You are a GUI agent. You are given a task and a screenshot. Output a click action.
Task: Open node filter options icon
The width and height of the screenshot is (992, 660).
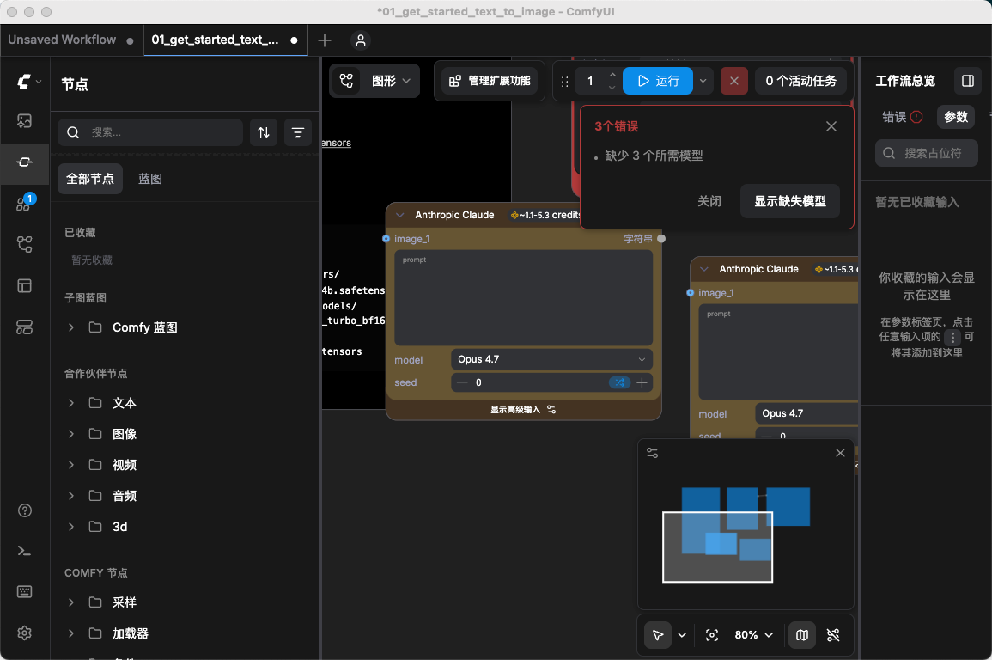point(297,132)
